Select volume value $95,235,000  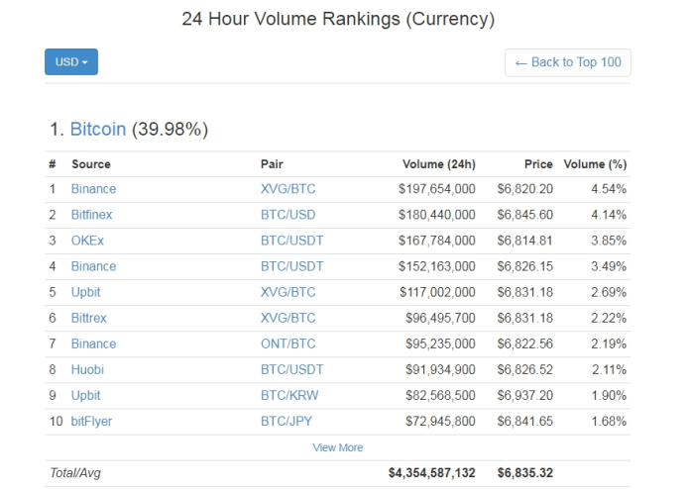click(x=440, y=344)
